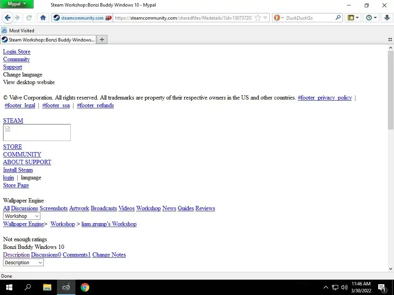Screen dimensions: 394x295
Task: Open the Support link
Action: (13, 67)
